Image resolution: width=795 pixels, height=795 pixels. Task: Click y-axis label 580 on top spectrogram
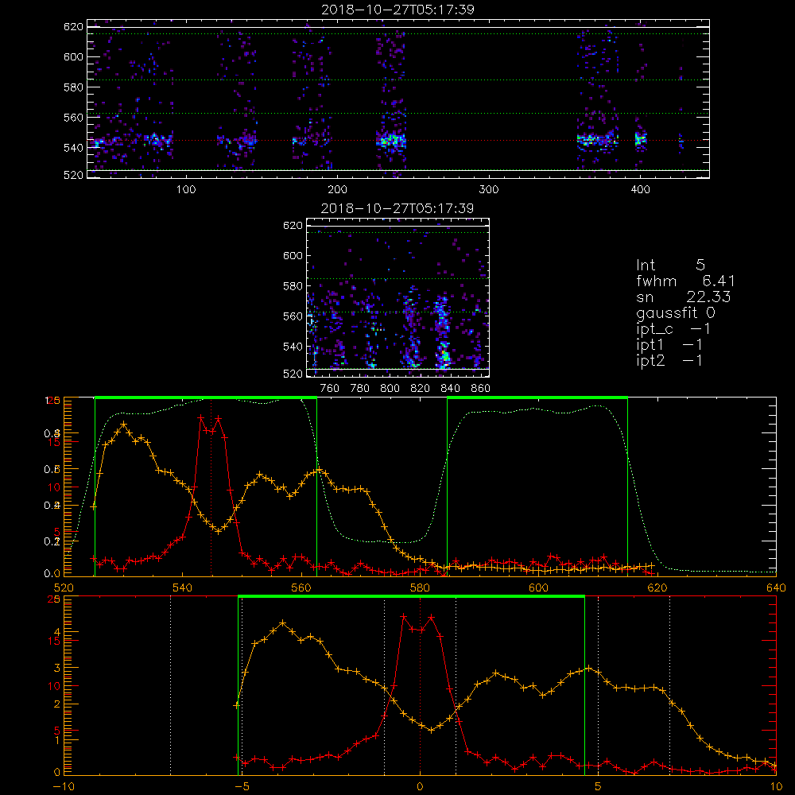coord(73,87)
